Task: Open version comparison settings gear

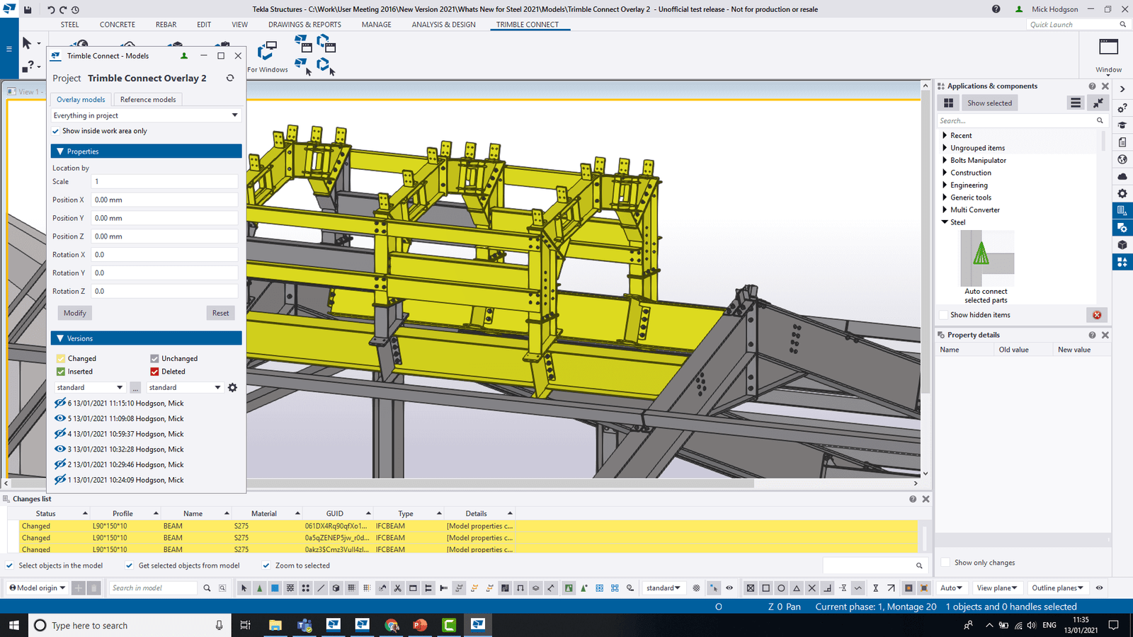Action: 232,388
